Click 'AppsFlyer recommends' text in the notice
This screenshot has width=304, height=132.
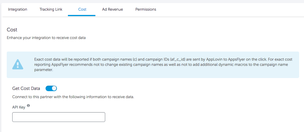(65, 65)
